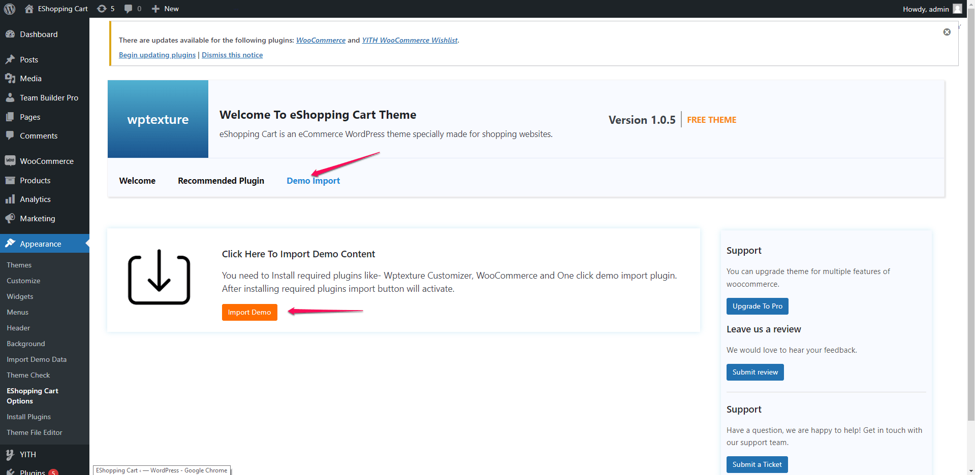Viewport: 975px width, 475px height.
Task: Click the scrollbar down arrow
Action: (x=971, y=470)
